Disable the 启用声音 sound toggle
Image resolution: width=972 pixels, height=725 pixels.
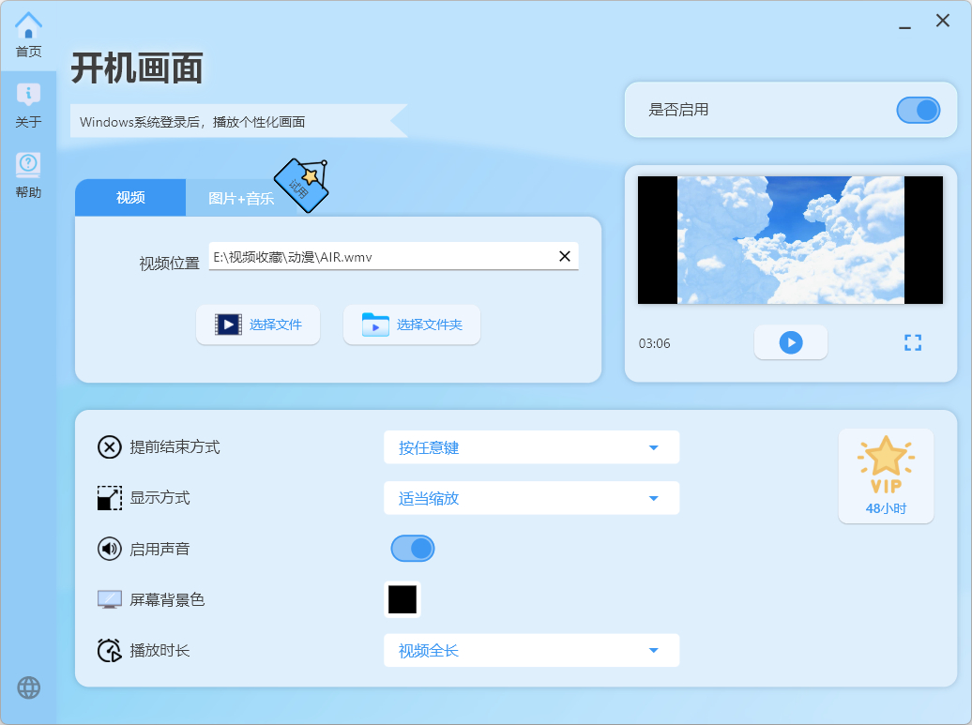(x=413, y=549)
